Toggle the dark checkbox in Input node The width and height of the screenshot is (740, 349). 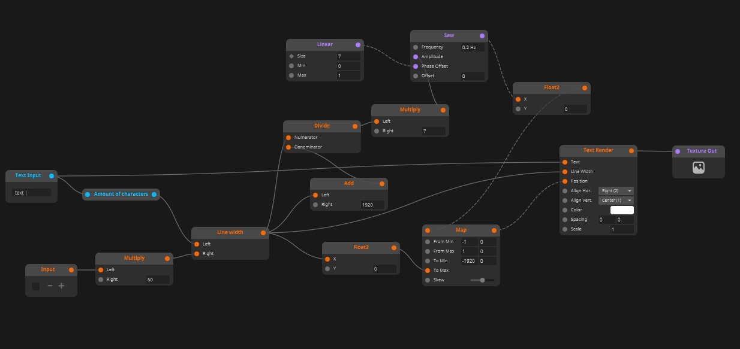[35, 286]
